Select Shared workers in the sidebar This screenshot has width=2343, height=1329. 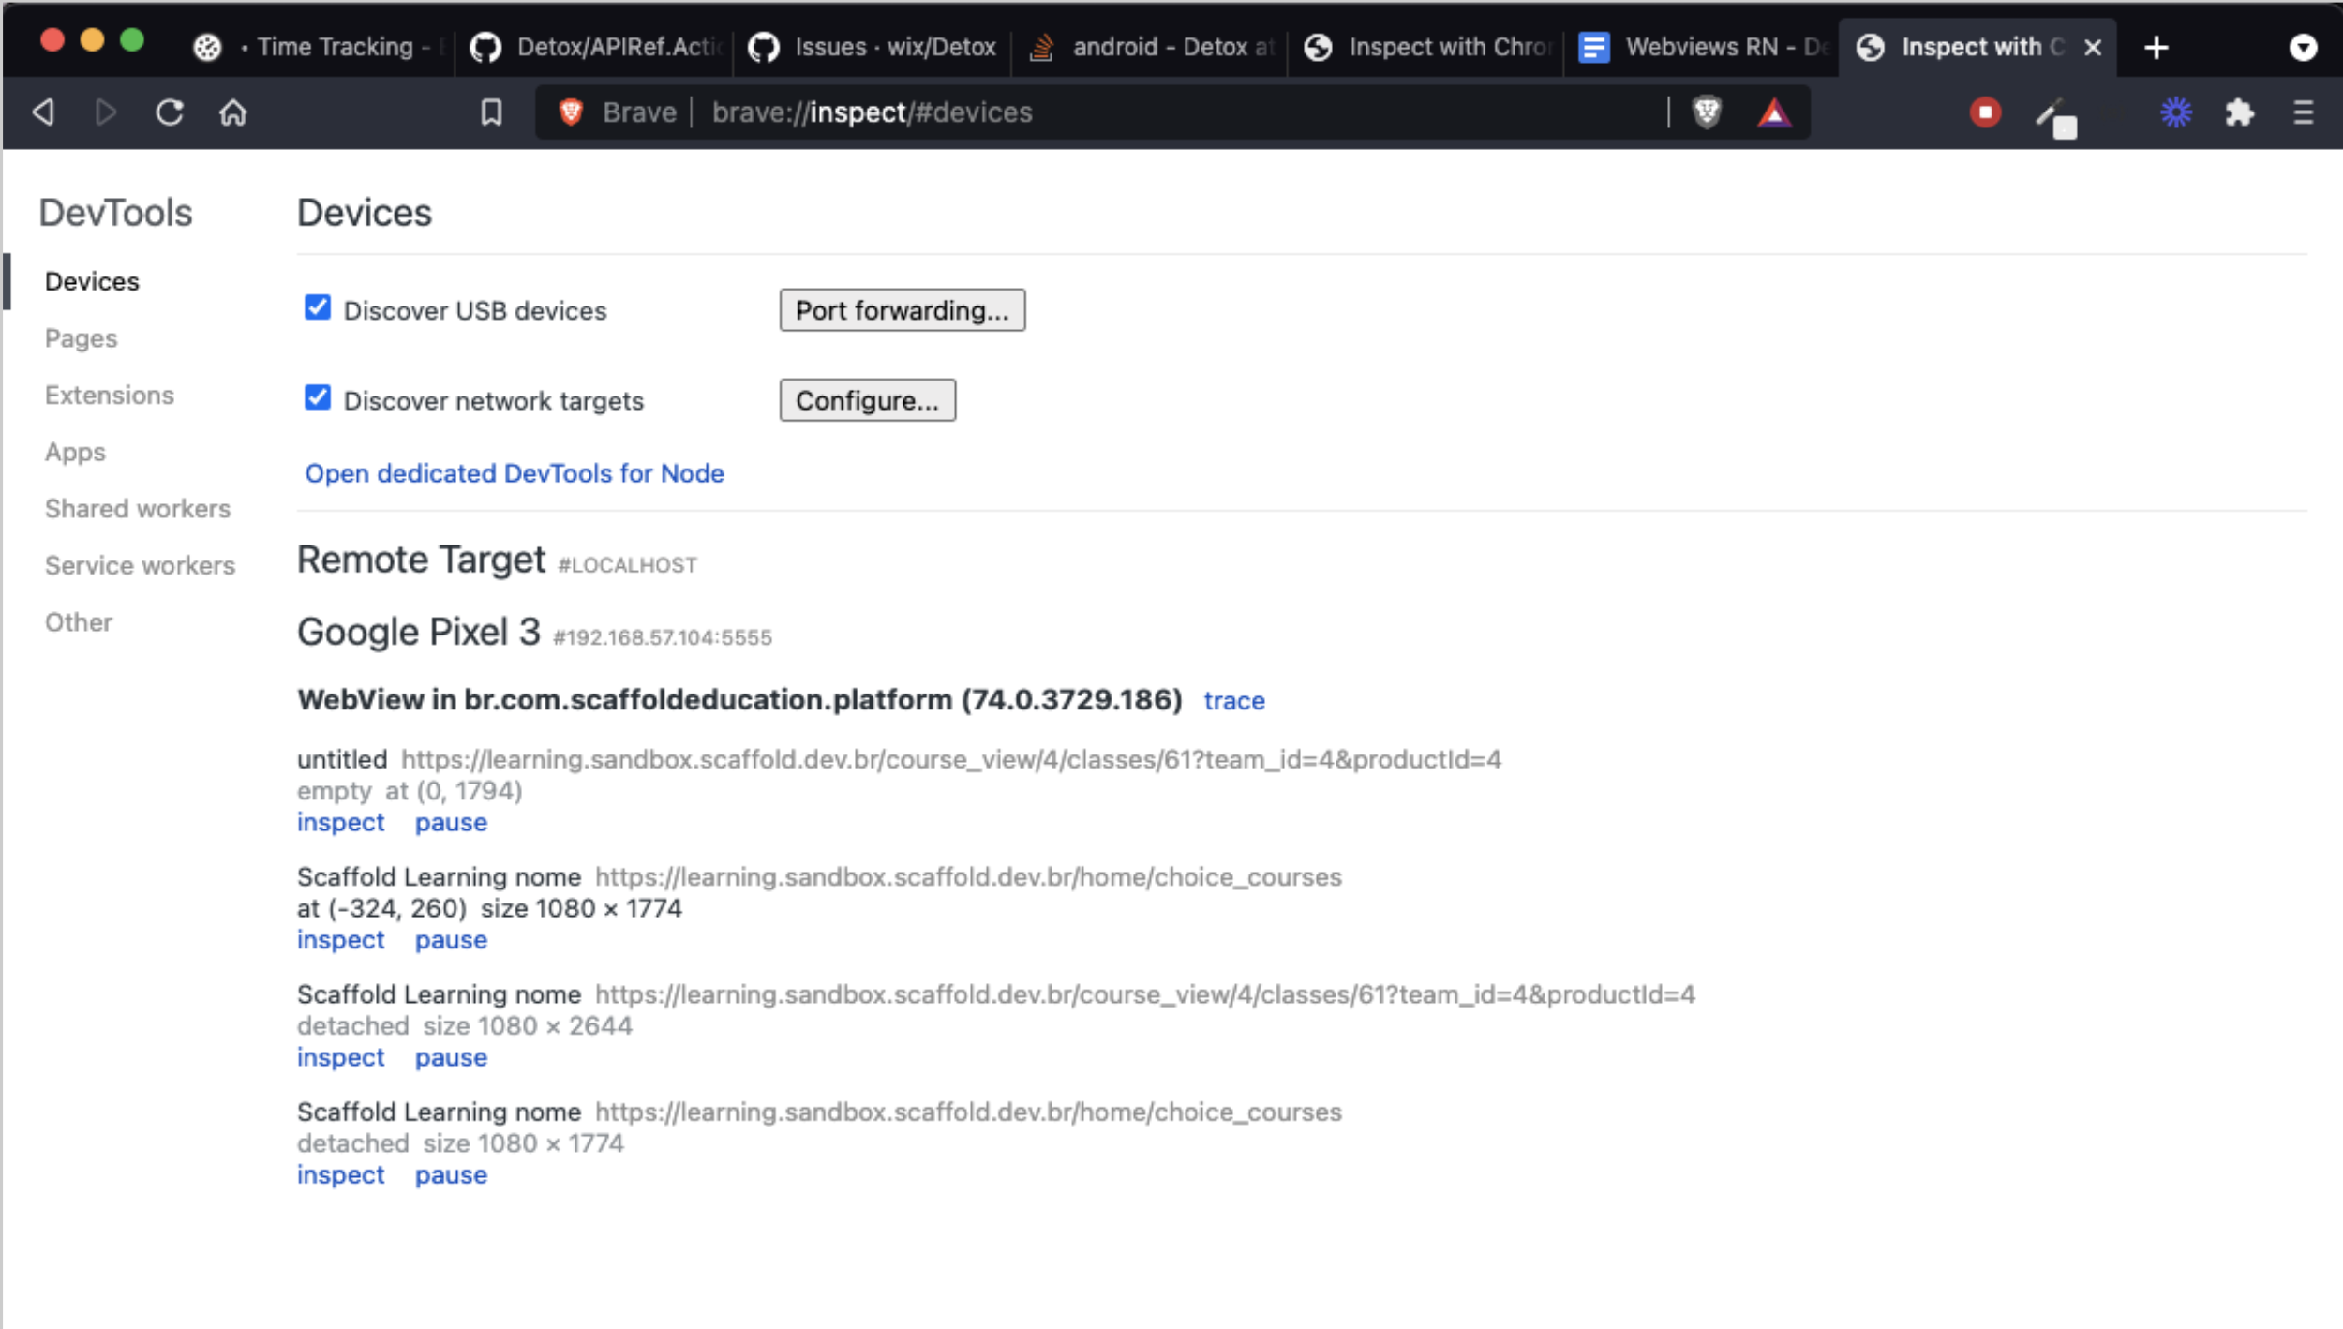pyautogui.click(x=137, y=509)
